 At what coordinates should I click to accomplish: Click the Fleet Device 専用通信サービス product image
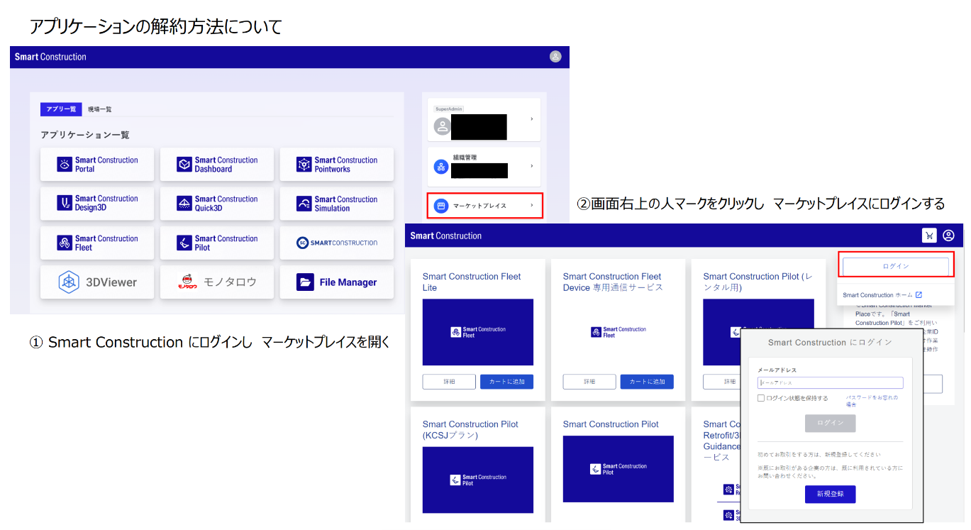point(618,332)
